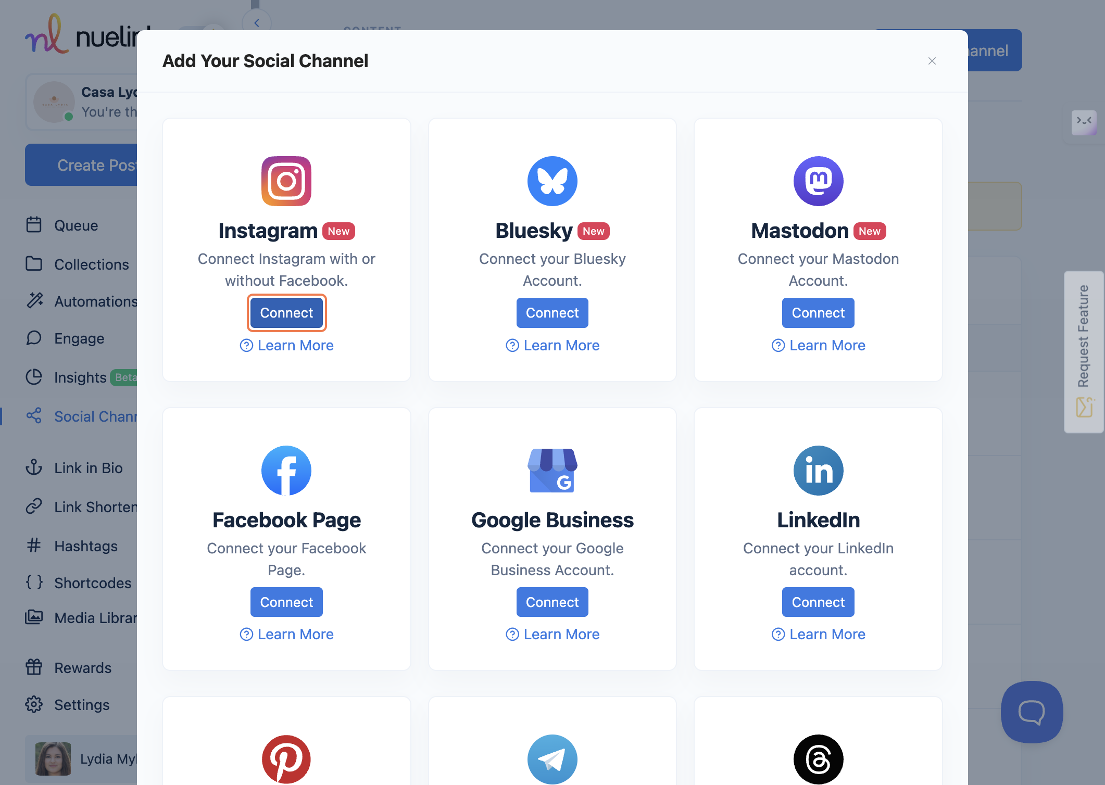The width and height of the screenshot is (1105, 785).
Task: Open Learn More for Instagram
Action: click(x=286, y=346)
